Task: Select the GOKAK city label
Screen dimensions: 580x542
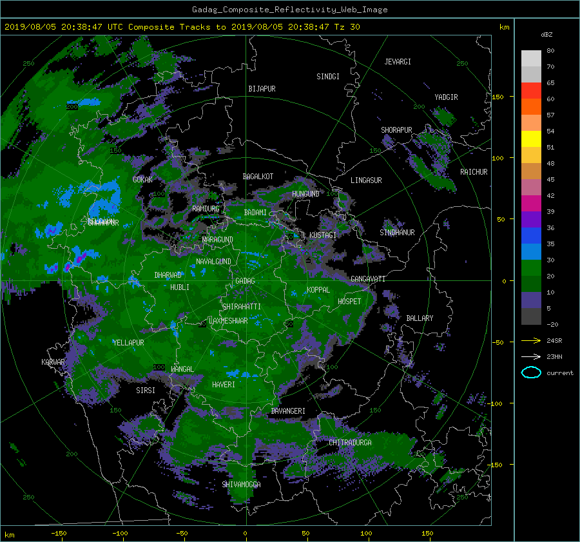Action: [x=142, y=180]
